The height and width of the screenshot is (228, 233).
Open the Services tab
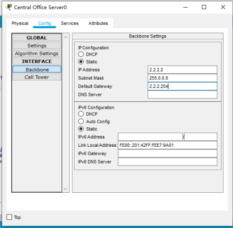70,23
